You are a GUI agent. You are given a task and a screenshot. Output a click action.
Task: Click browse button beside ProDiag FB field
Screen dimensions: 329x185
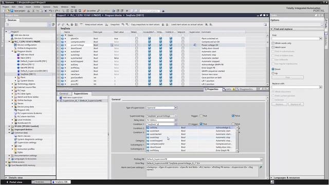point(261,159)
